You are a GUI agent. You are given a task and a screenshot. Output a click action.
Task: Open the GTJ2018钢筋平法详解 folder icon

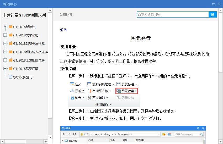pyautogui.click(x=10, y=43)
